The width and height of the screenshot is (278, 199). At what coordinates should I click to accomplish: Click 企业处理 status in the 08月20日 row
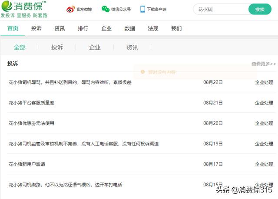264,123
